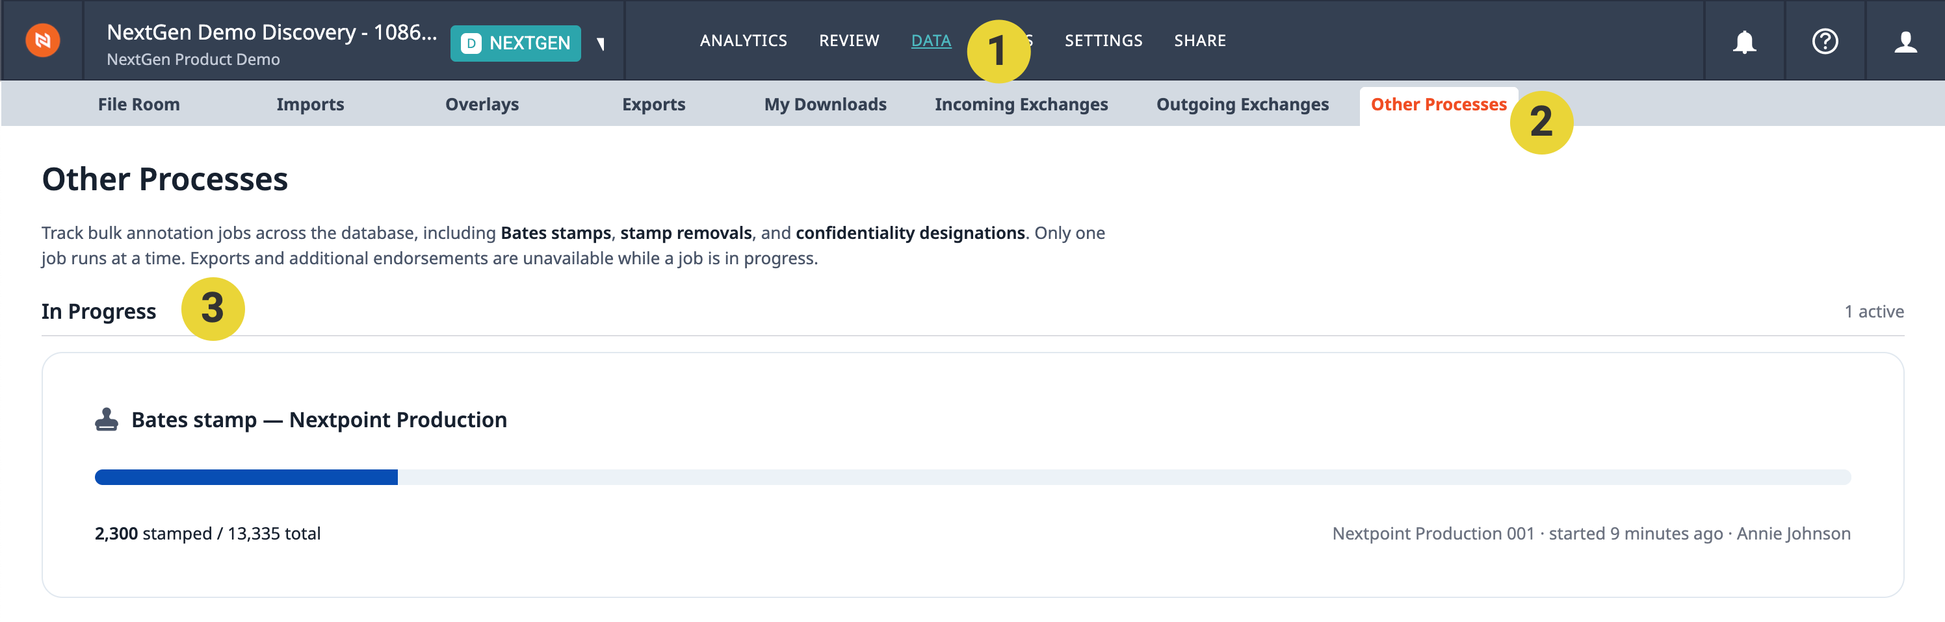Open the REVIEW menu

tap(849, 41)
